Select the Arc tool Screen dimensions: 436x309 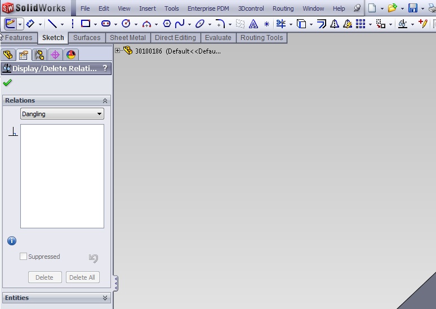[x=146, y=24]
